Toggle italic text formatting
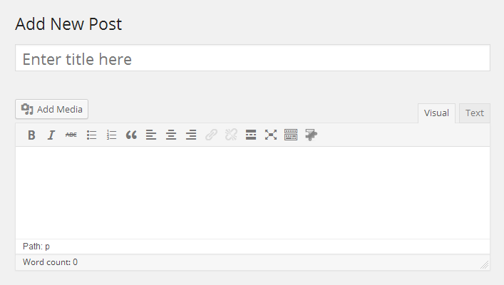This screenshot has height=285, width=504. (x=51, y=135)
